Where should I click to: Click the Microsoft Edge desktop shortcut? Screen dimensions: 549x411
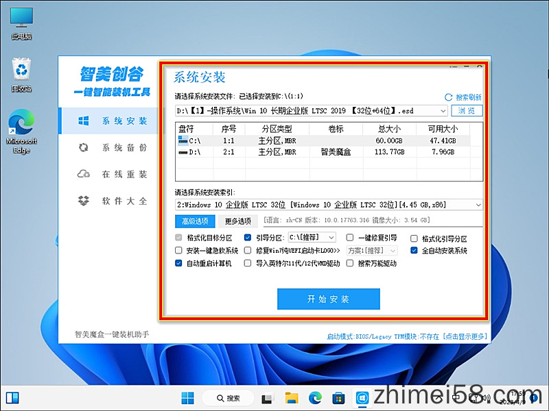21,132
